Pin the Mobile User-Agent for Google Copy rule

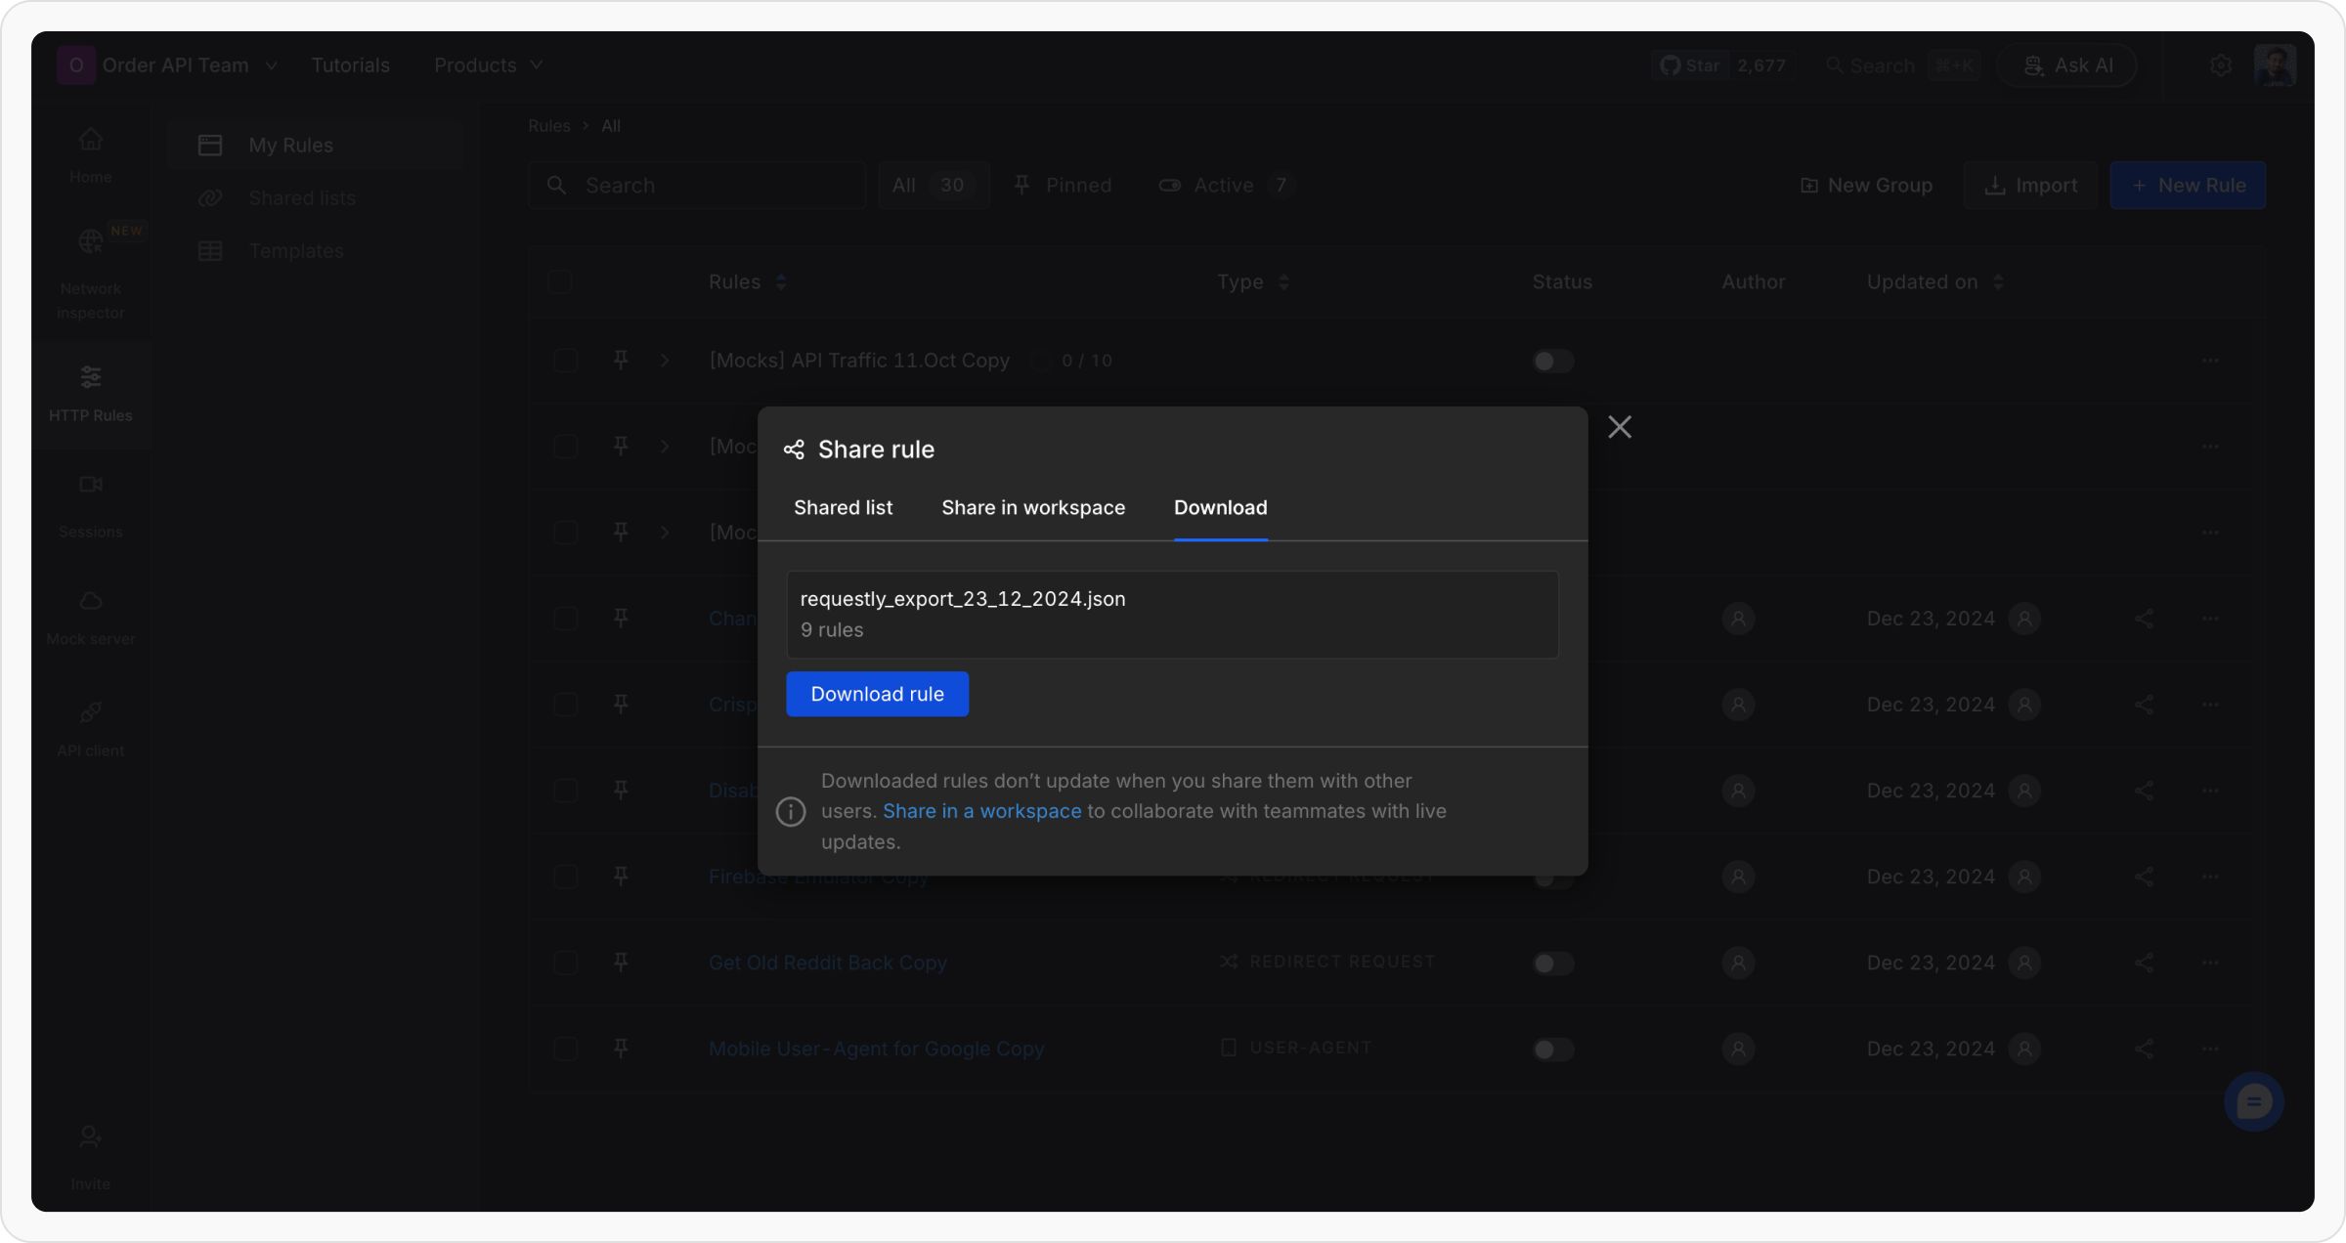tap(621, 1048)
